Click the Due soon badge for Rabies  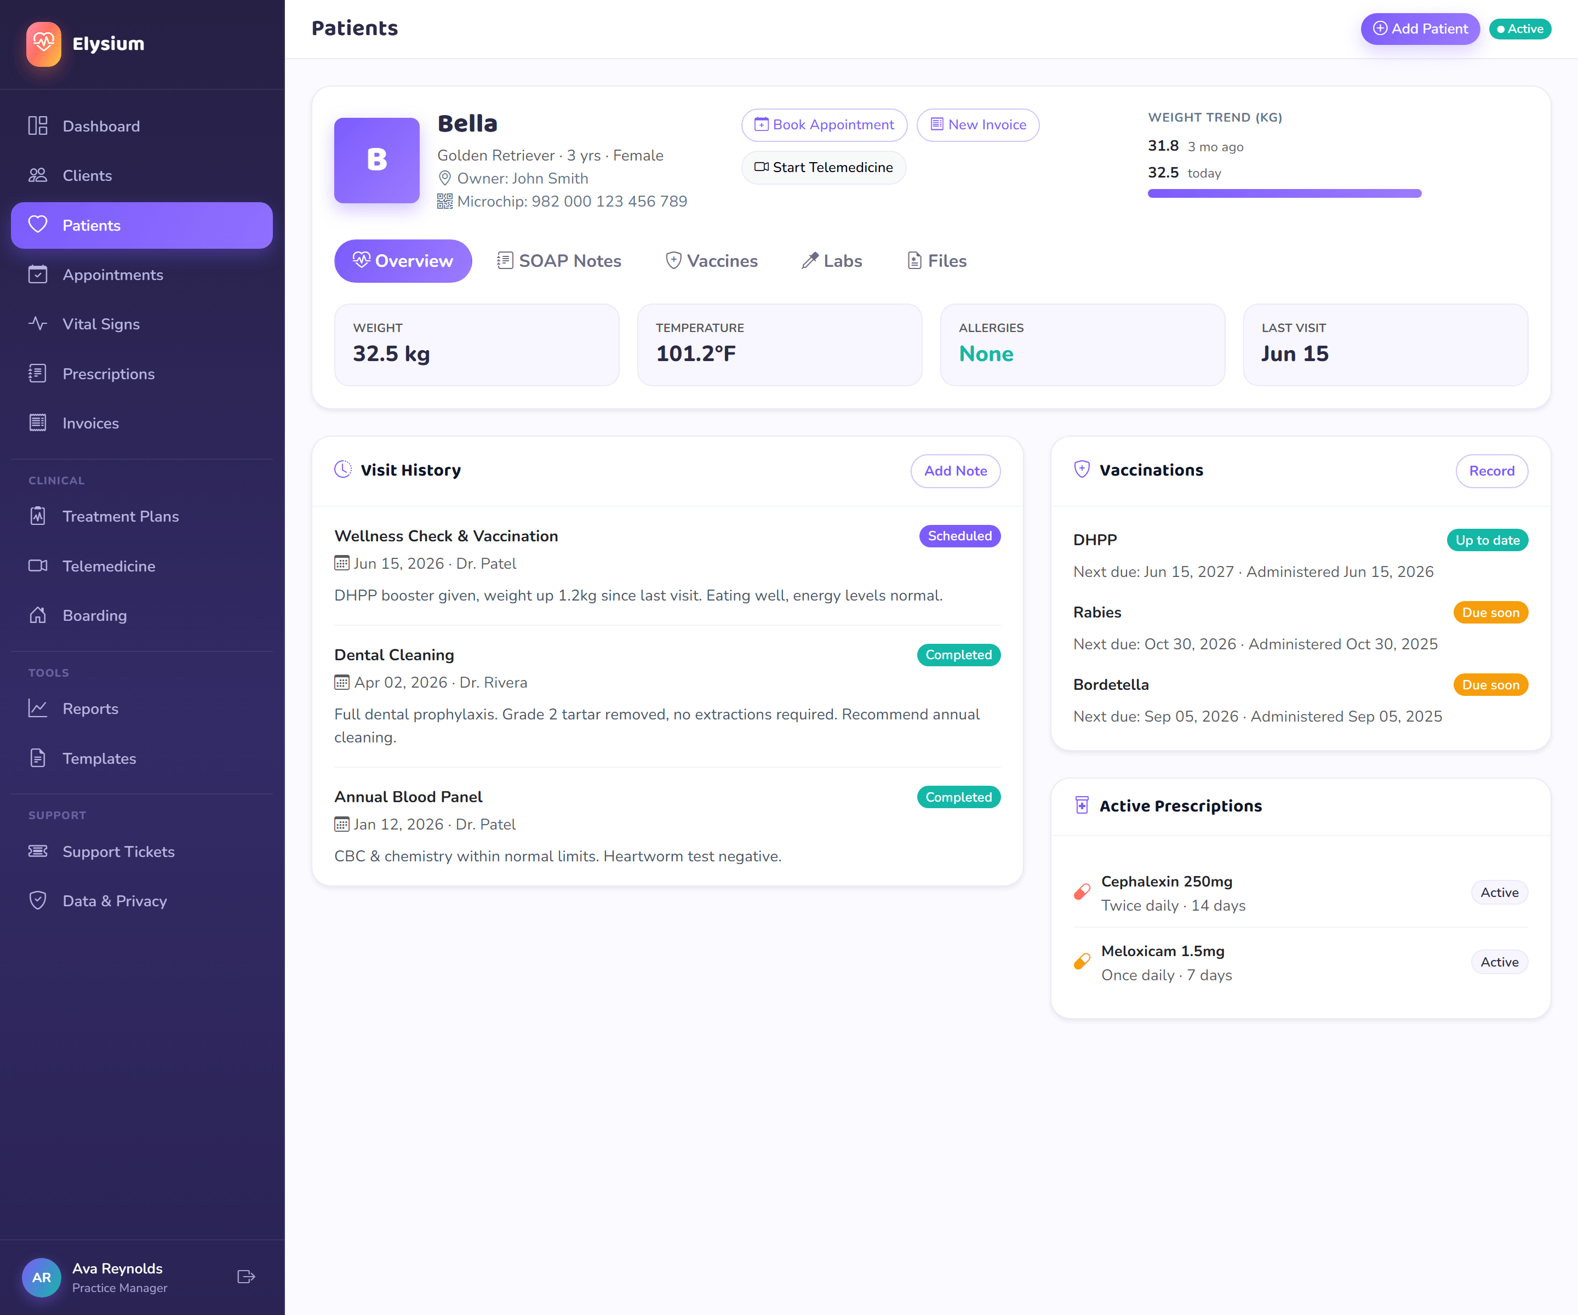point(1490,613)
